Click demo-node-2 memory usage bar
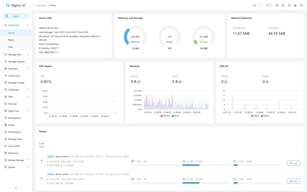307x192 pixels. (206, 165)
